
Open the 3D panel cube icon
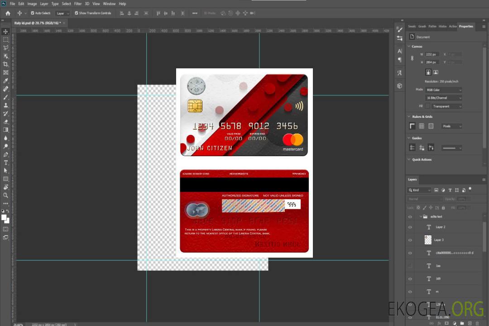(x=399, y=86)
